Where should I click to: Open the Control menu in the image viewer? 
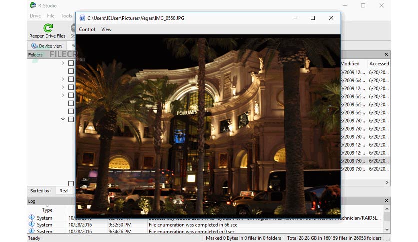[x=87, y=29]
